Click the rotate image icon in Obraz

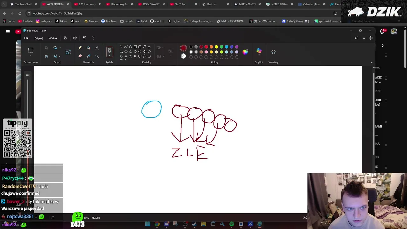(55, 48)
